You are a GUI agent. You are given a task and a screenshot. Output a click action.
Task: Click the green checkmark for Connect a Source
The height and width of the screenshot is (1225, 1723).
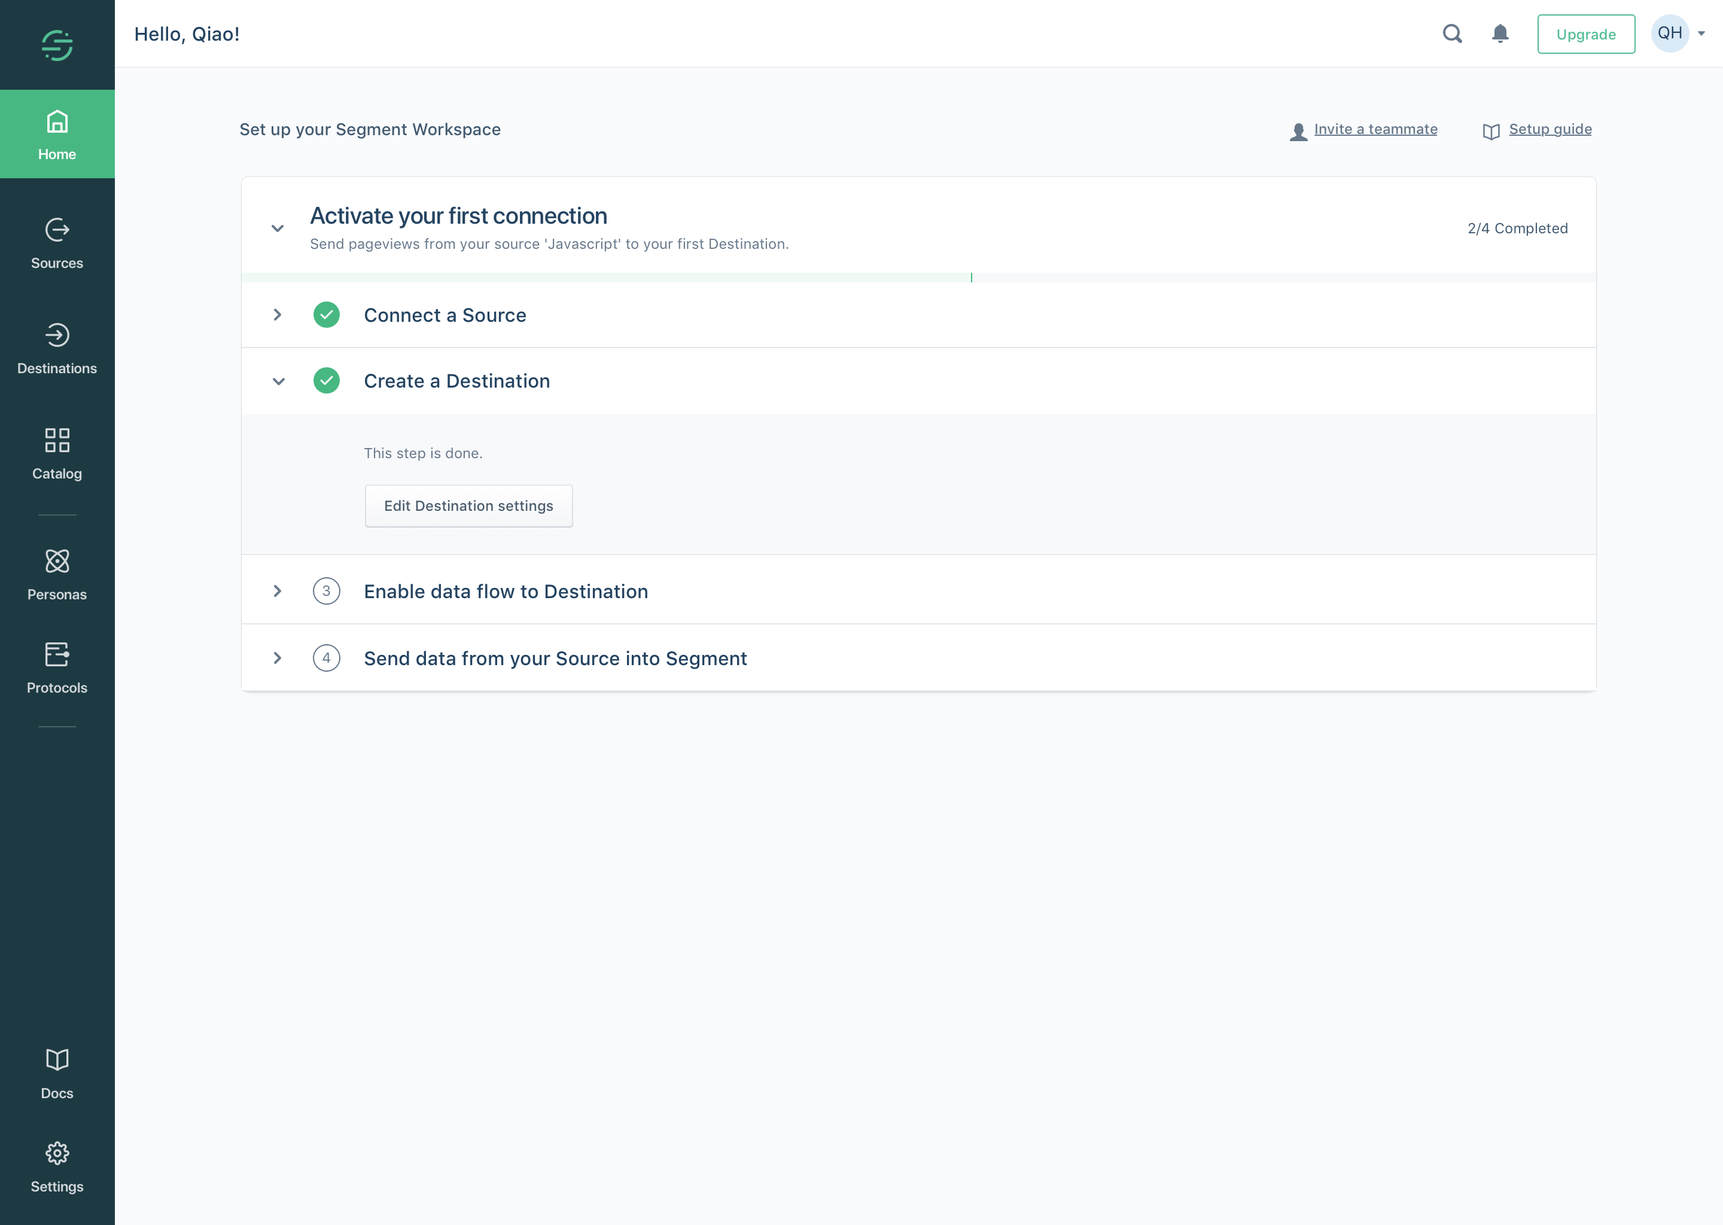327,315
